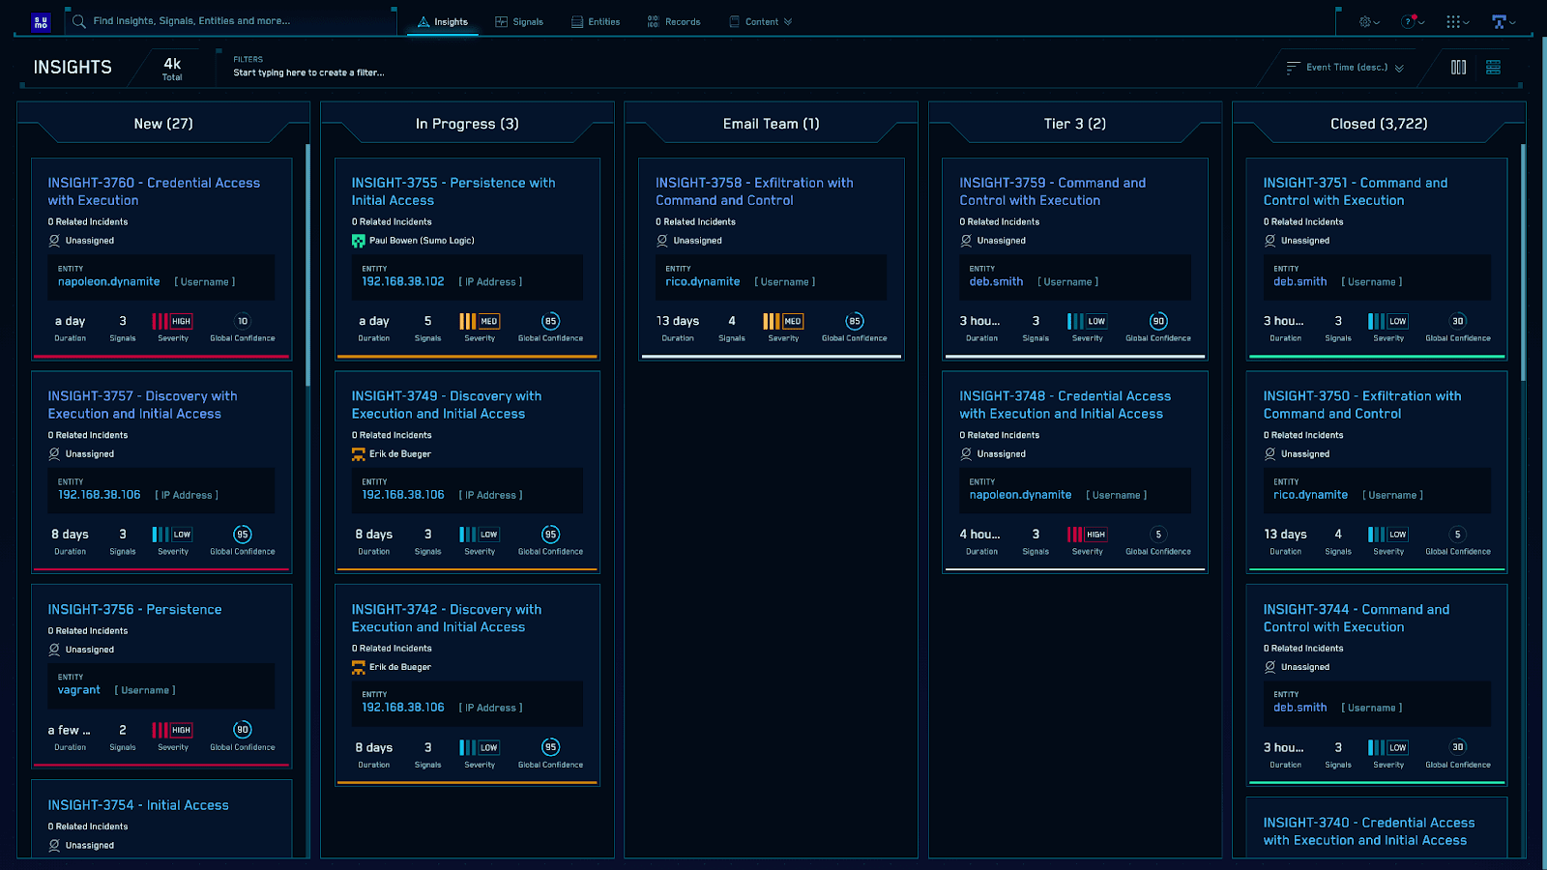Select the New (27) column header
Image resolution: width=1547 pixels, height=870 pixels.
click(163, 124)
